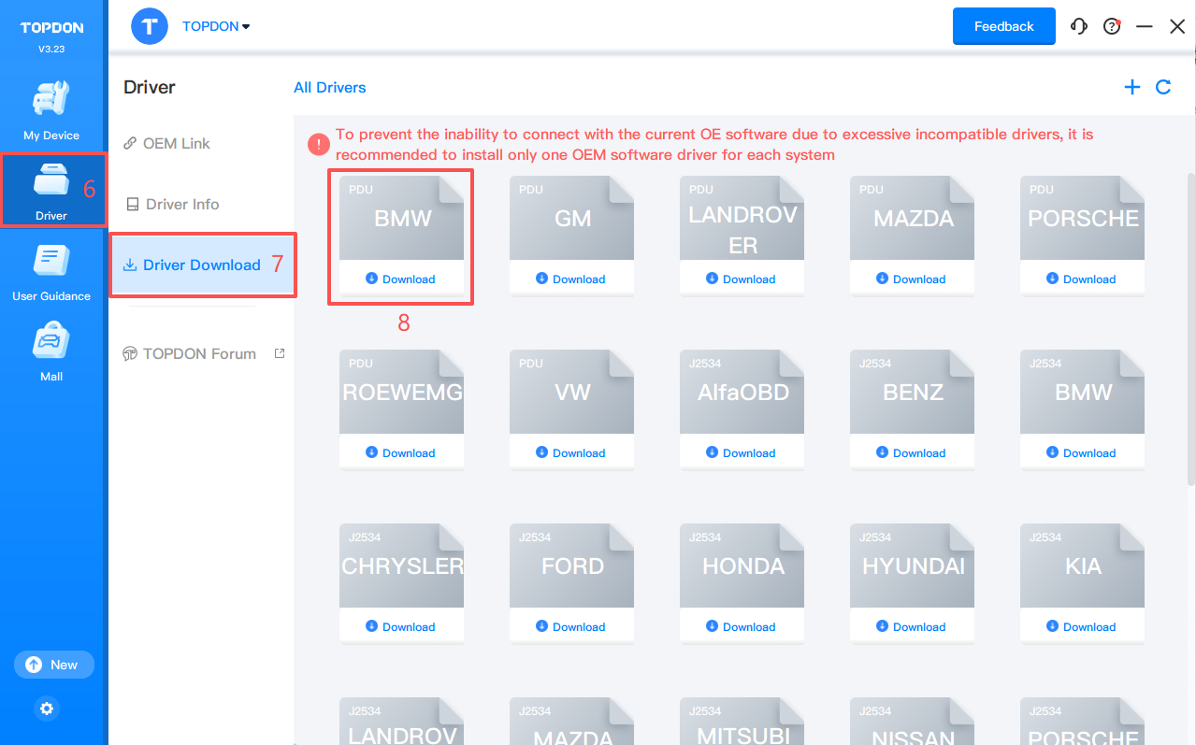
Task: Click the New update button
Action: point(53,665)
